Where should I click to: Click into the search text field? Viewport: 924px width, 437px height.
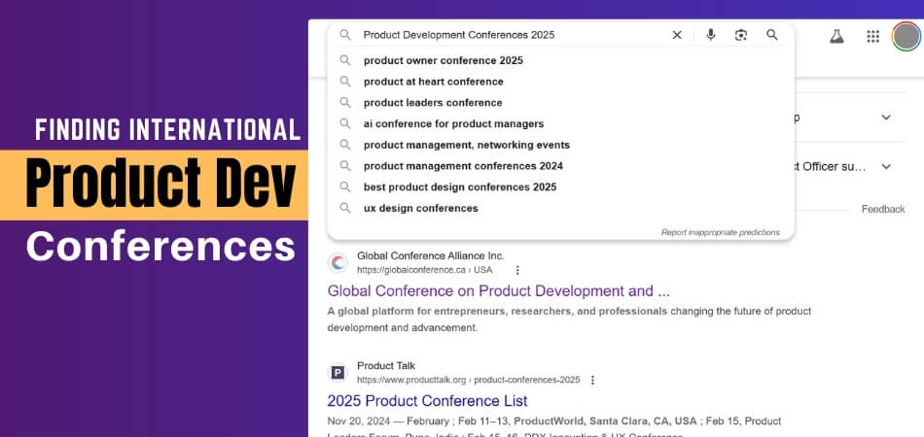(506, 35)
